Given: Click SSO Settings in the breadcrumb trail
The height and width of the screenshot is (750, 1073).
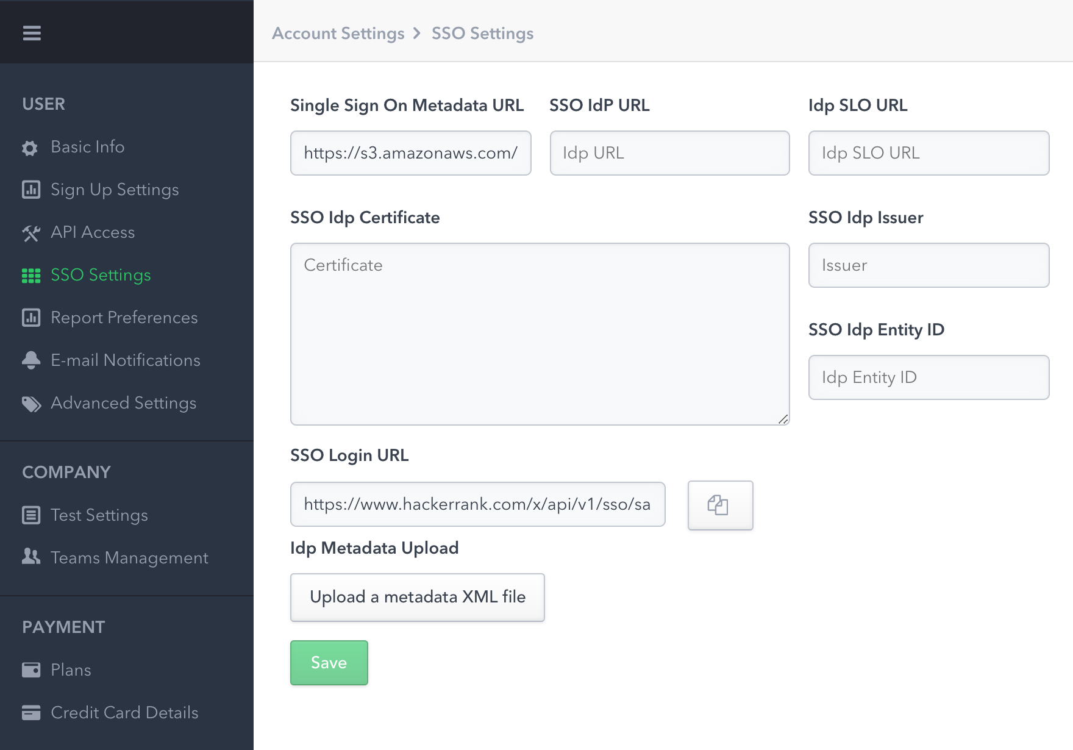Looking at the screenshot, I should pyautogui.click(x=482, y=34).
